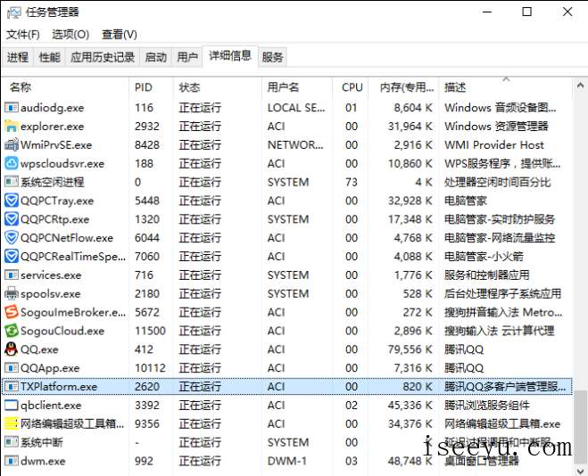Click the 系统空闲进程 icon
Viewport: 588px width, 476px height.
[12, 182]
